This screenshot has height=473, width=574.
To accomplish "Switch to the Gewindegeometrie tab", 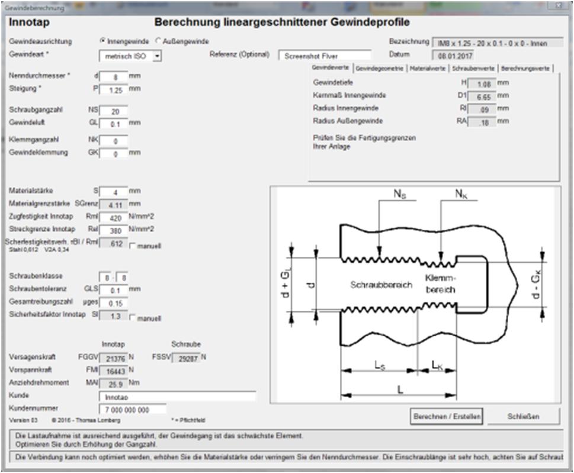I will (379, 69).
